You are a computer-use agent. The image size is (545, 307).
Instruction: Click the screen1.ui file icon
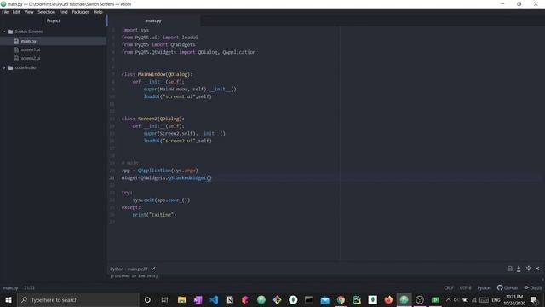point(16,49)
